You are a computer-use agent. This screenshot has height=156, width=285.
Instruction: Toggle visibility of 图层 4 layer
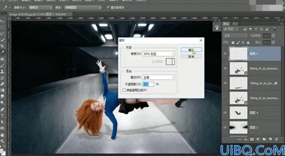click(225, 113)
